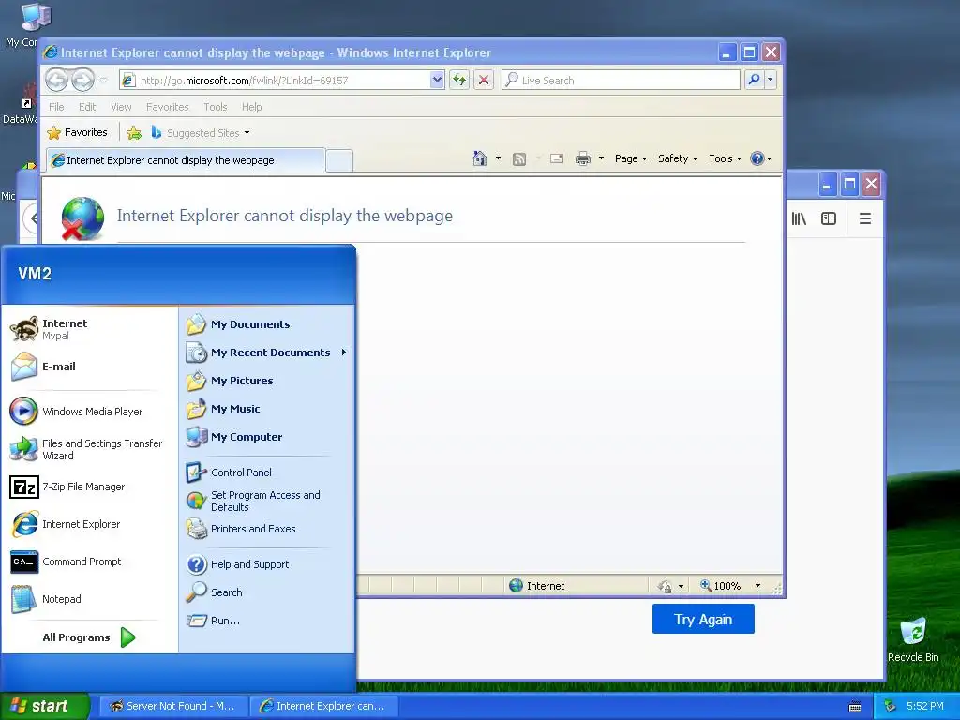Click Add to Favorites Bar star icon

134,133
